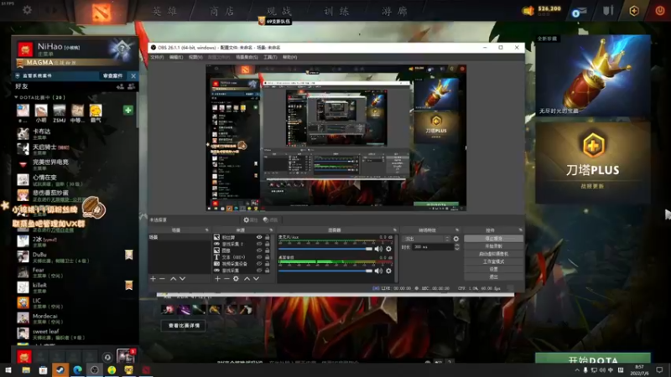Click the Dota 2 logo home button
Screen dimensions: 671x377
click(101, 12)
